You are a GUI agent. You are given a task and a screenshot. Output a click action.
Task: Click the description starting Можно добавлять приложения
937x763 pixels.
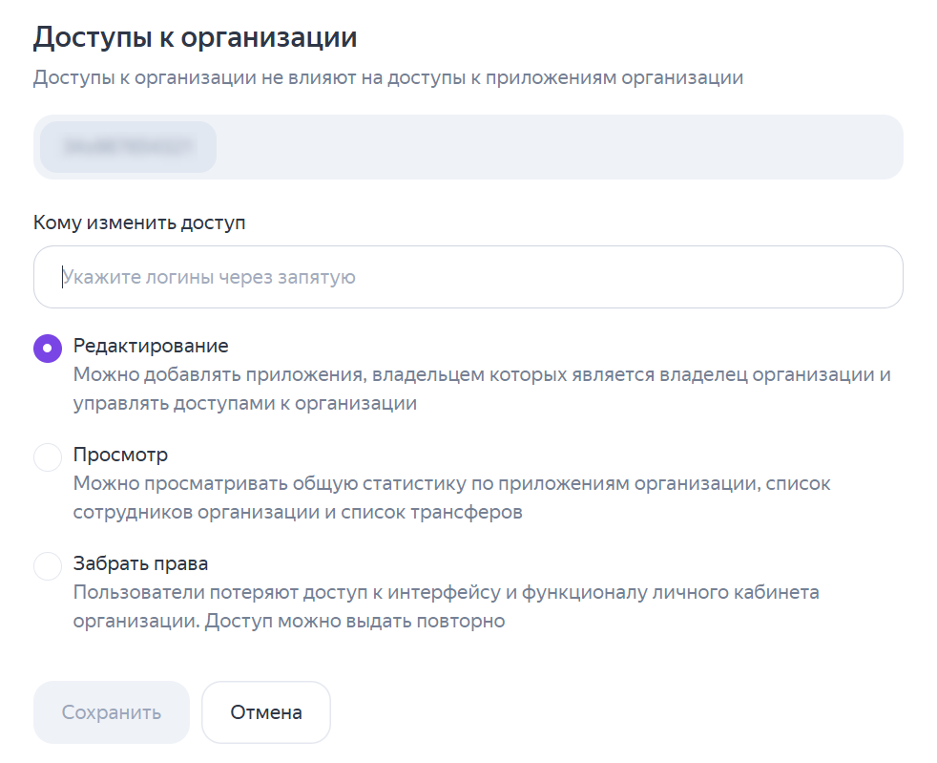tap(482, 374)
